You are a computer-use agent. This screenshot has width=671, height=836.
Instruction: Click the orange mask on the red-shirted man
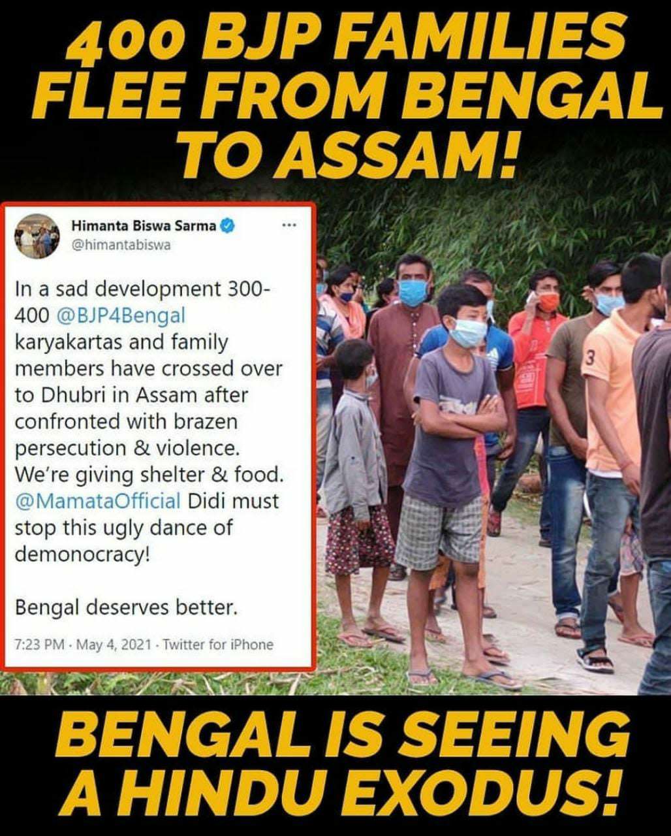point(549,301)
